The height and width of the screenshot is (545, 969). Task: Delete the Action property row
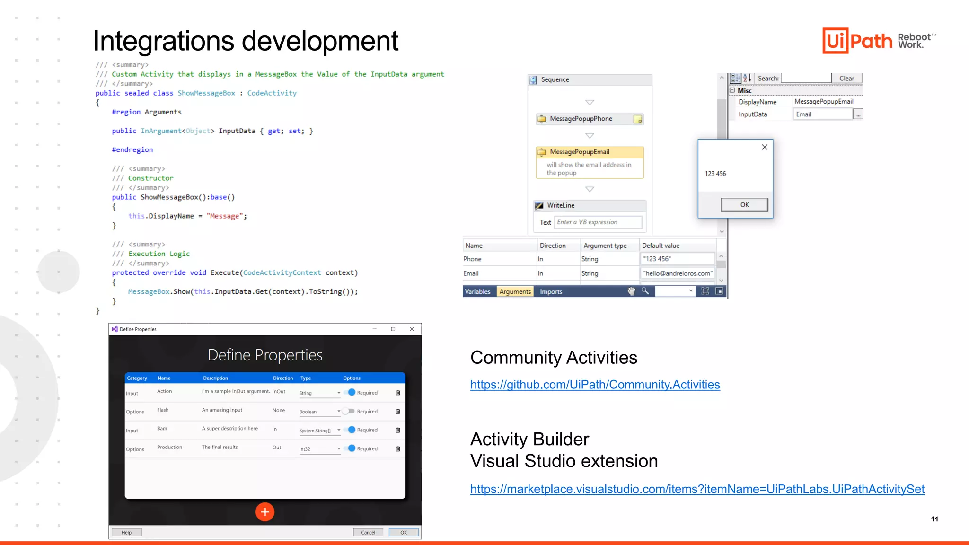(397, 393)
